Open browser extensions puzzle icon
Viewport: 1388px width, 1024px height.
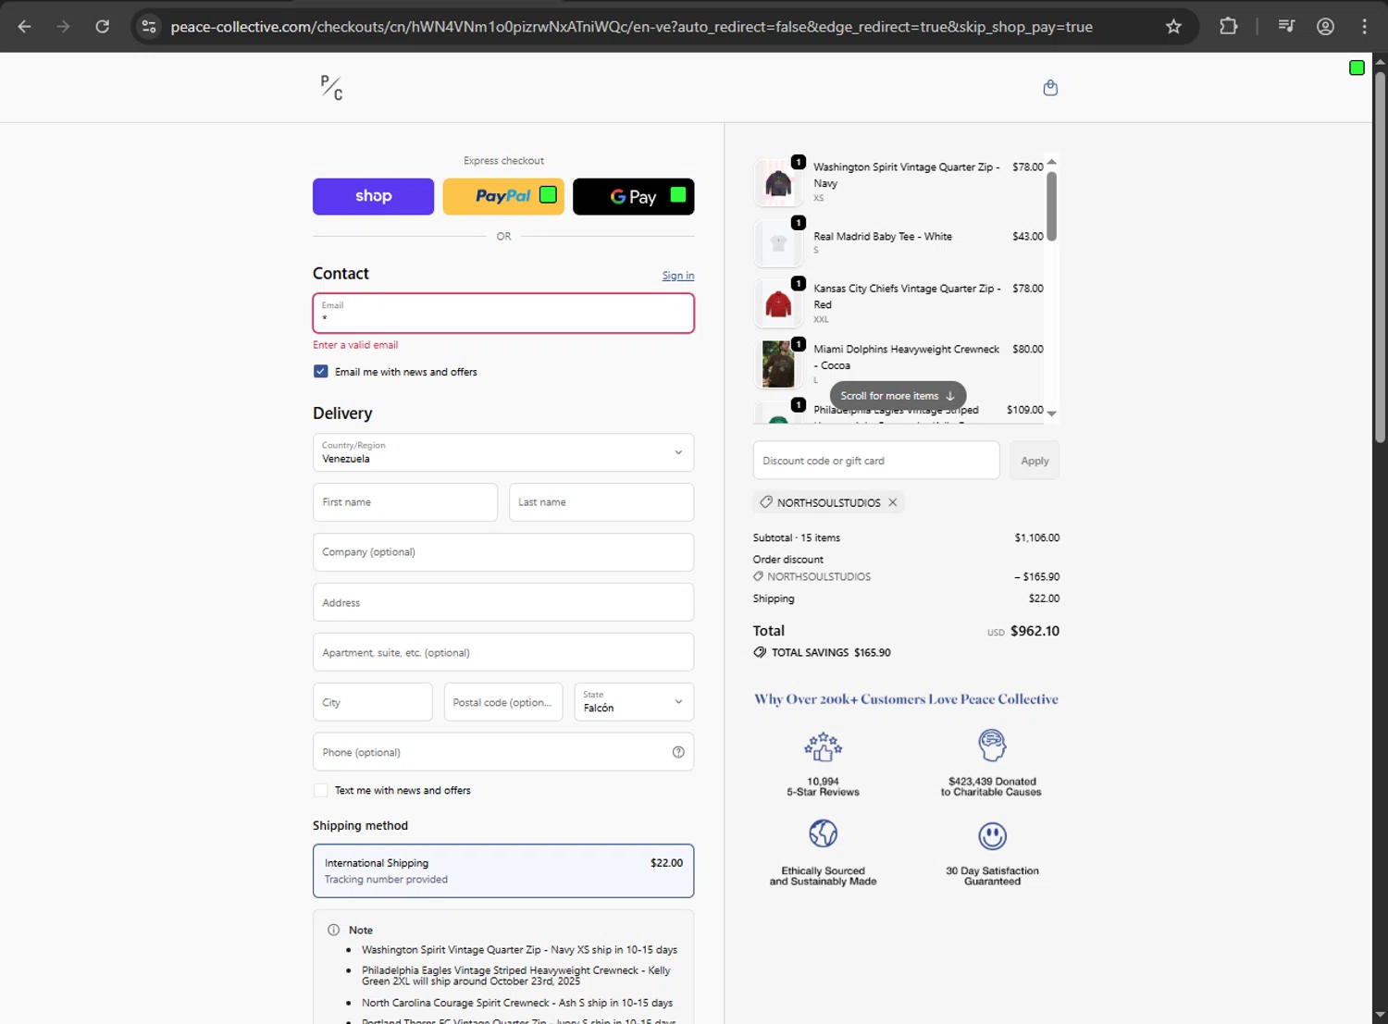pos(1229,27)
